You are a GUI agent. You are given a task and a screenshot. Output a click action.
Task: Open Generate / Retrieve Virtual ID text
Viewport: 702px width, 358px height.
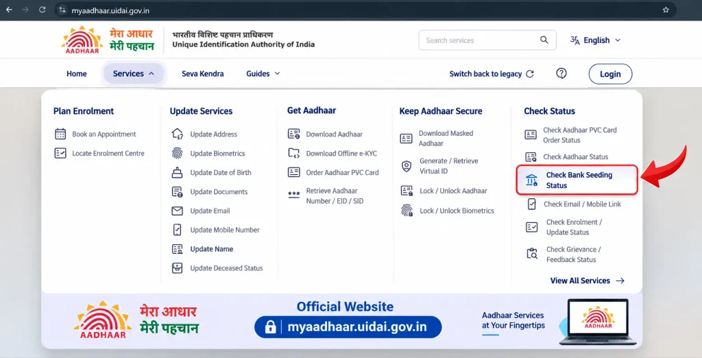tap(448, 166)
